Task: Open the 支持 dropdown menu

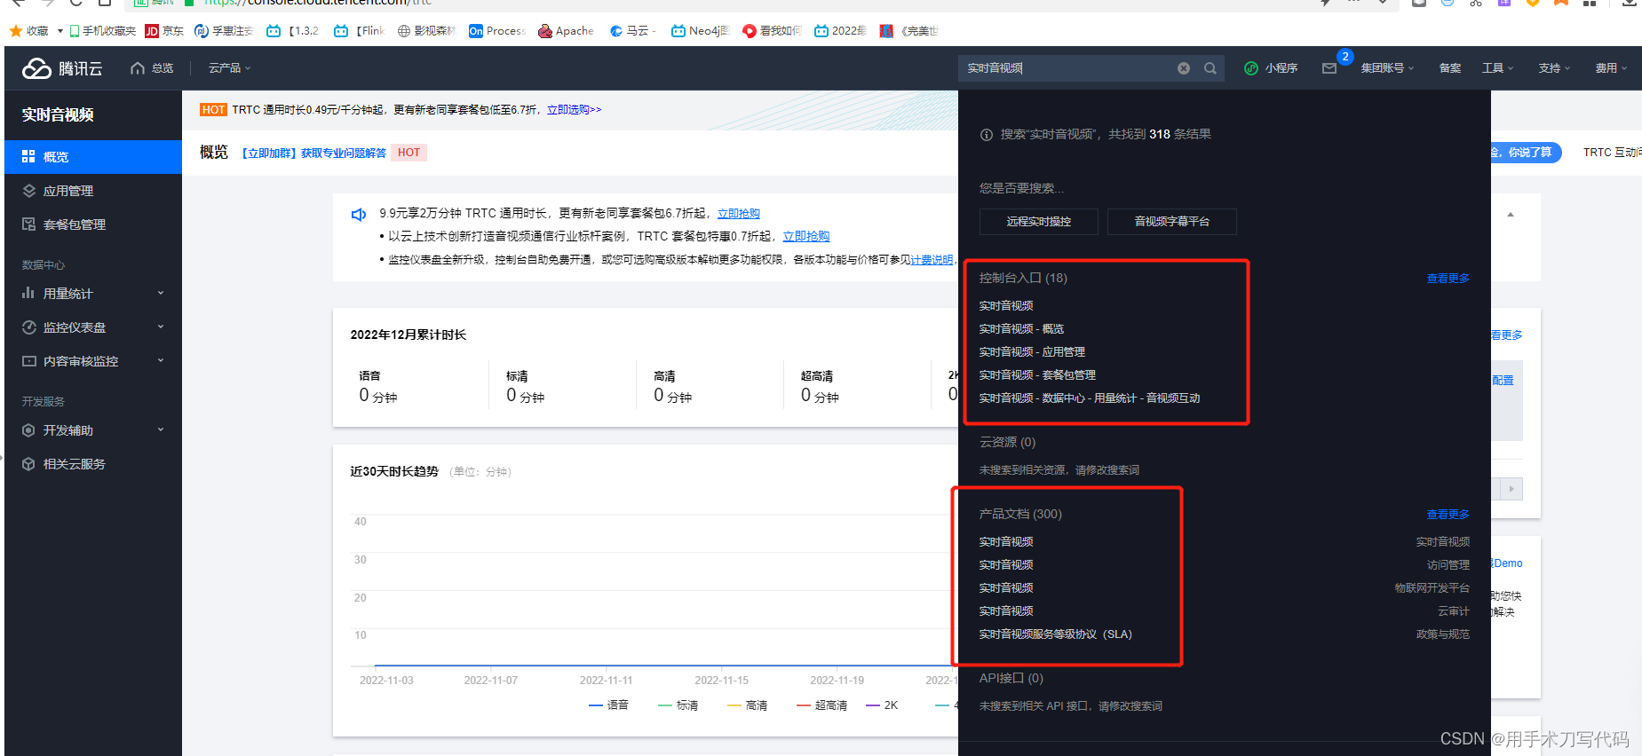Action: click(1554, 68)
